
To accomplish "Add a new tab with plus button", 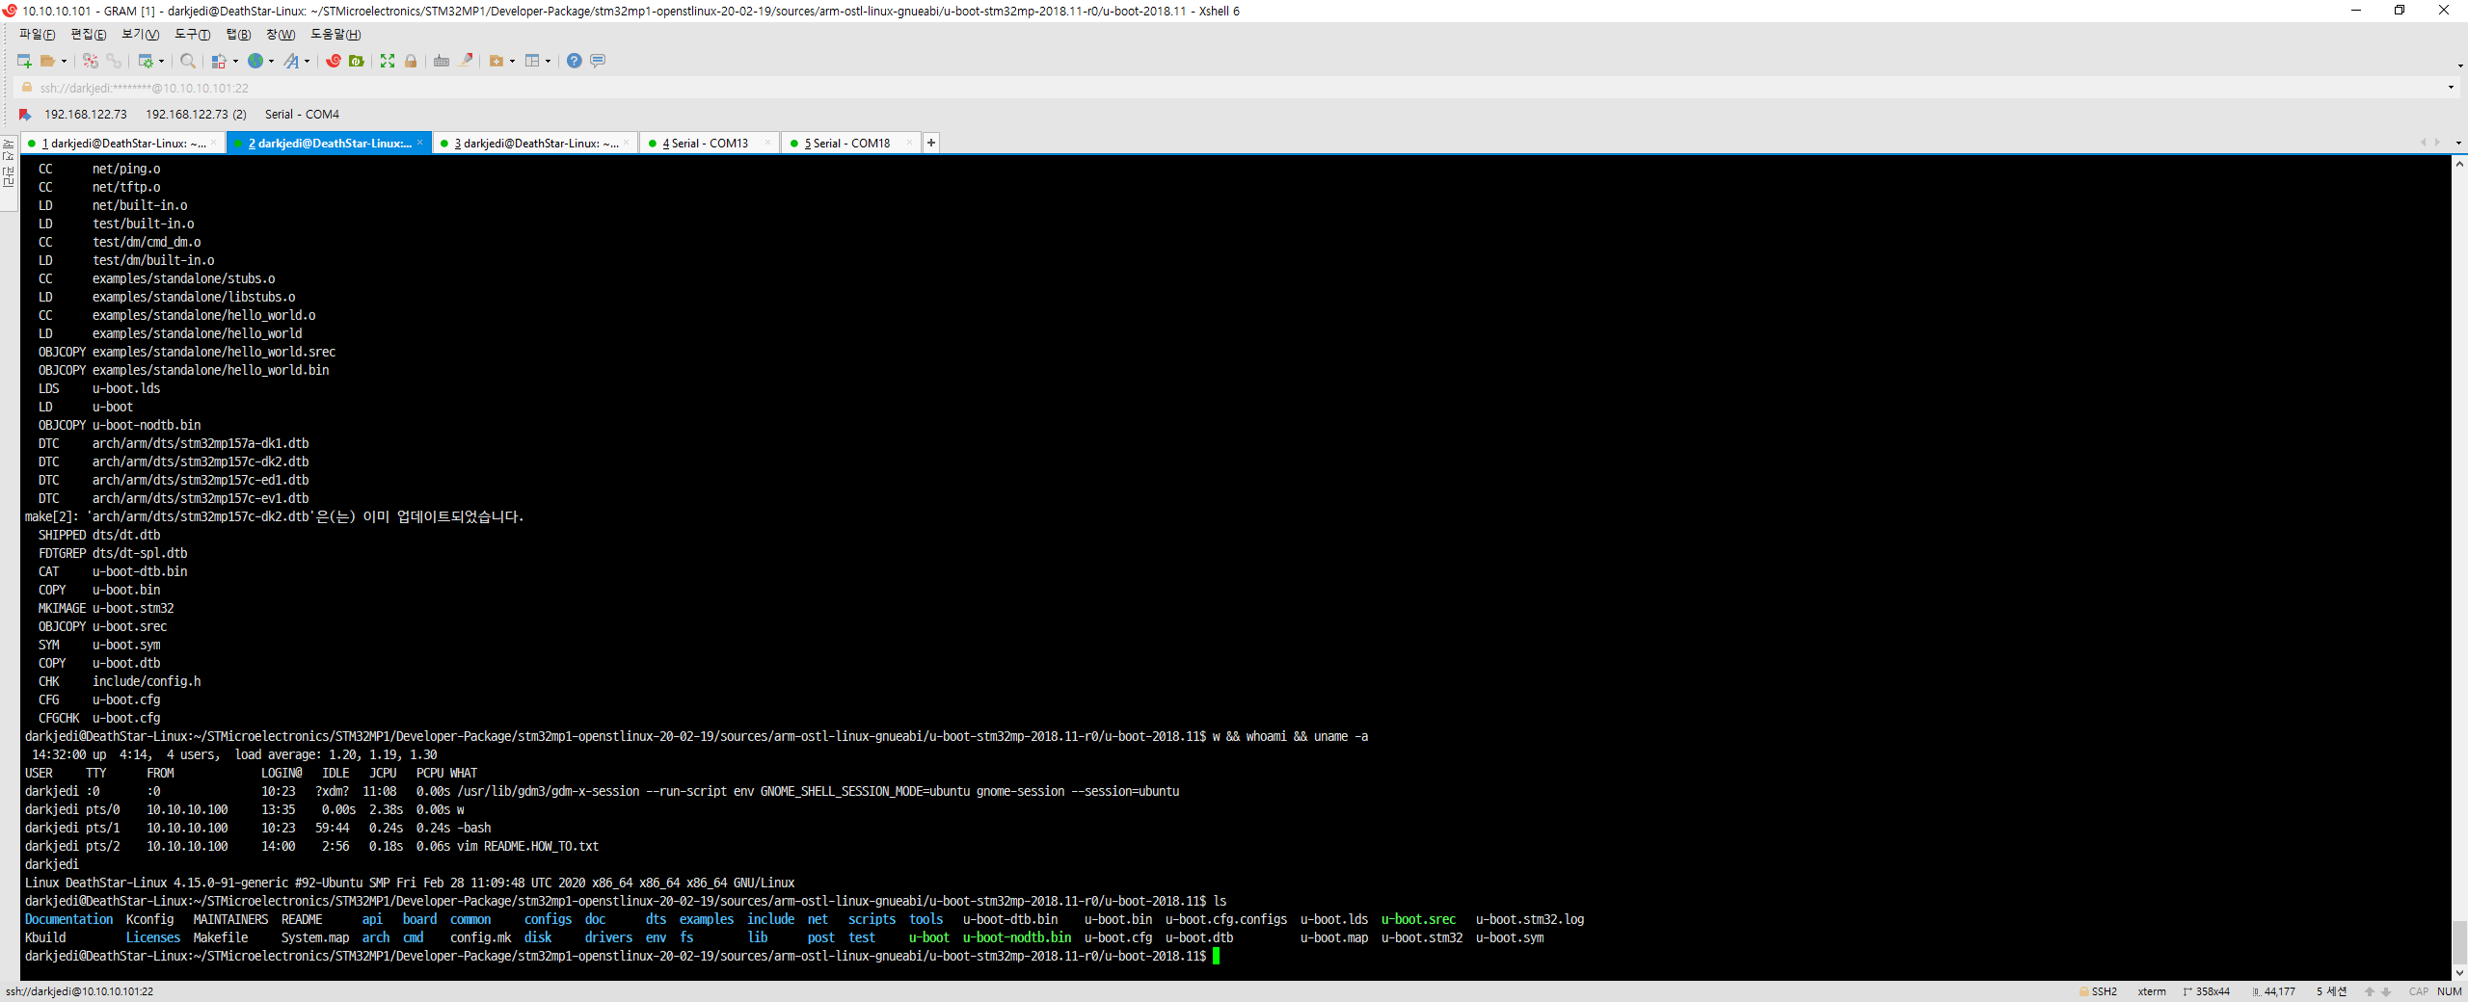I will [x=931, y=144].
